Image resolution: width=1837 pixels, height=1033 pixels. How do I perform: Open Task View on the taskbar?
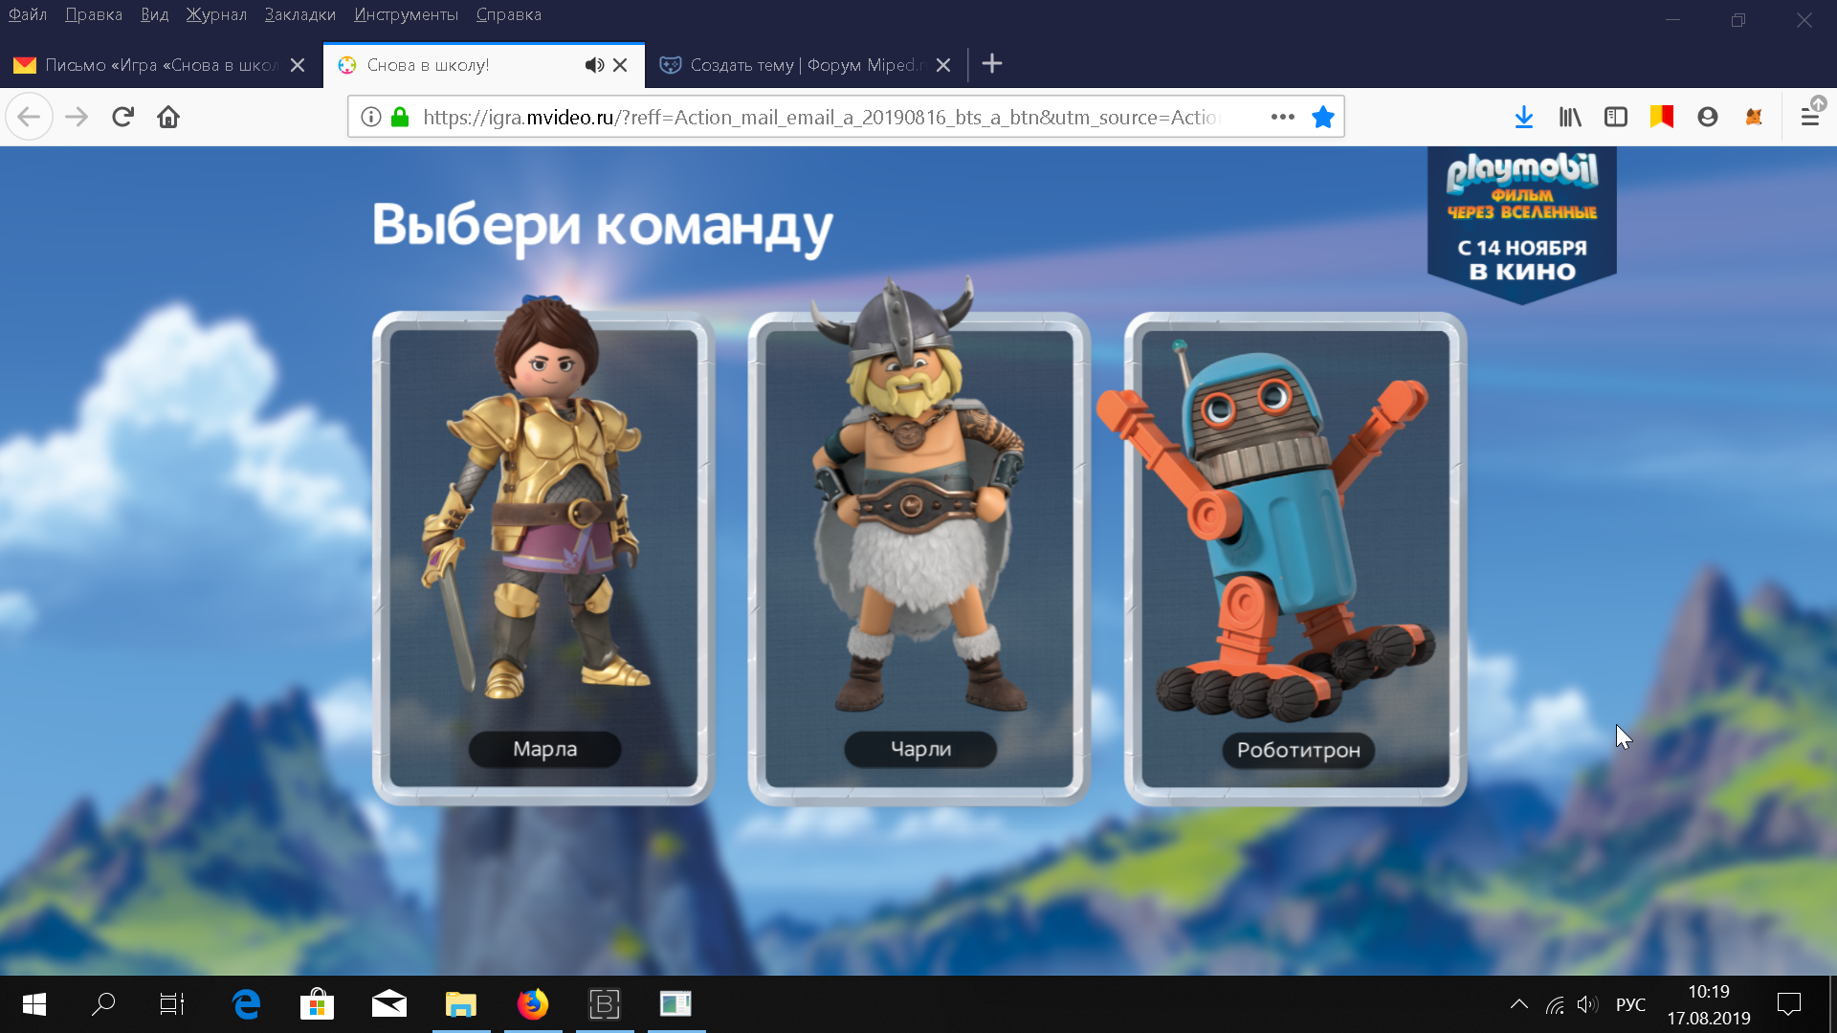coord(172,1004)
